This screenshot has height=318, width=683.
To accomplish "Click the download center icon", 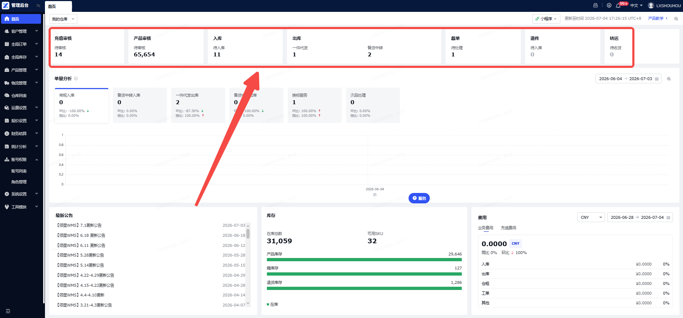I will tap(609, 5).
